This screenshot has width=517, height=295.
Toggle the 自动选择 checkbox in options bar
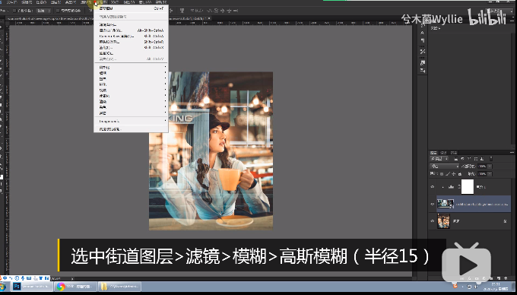tap(14, 11)
